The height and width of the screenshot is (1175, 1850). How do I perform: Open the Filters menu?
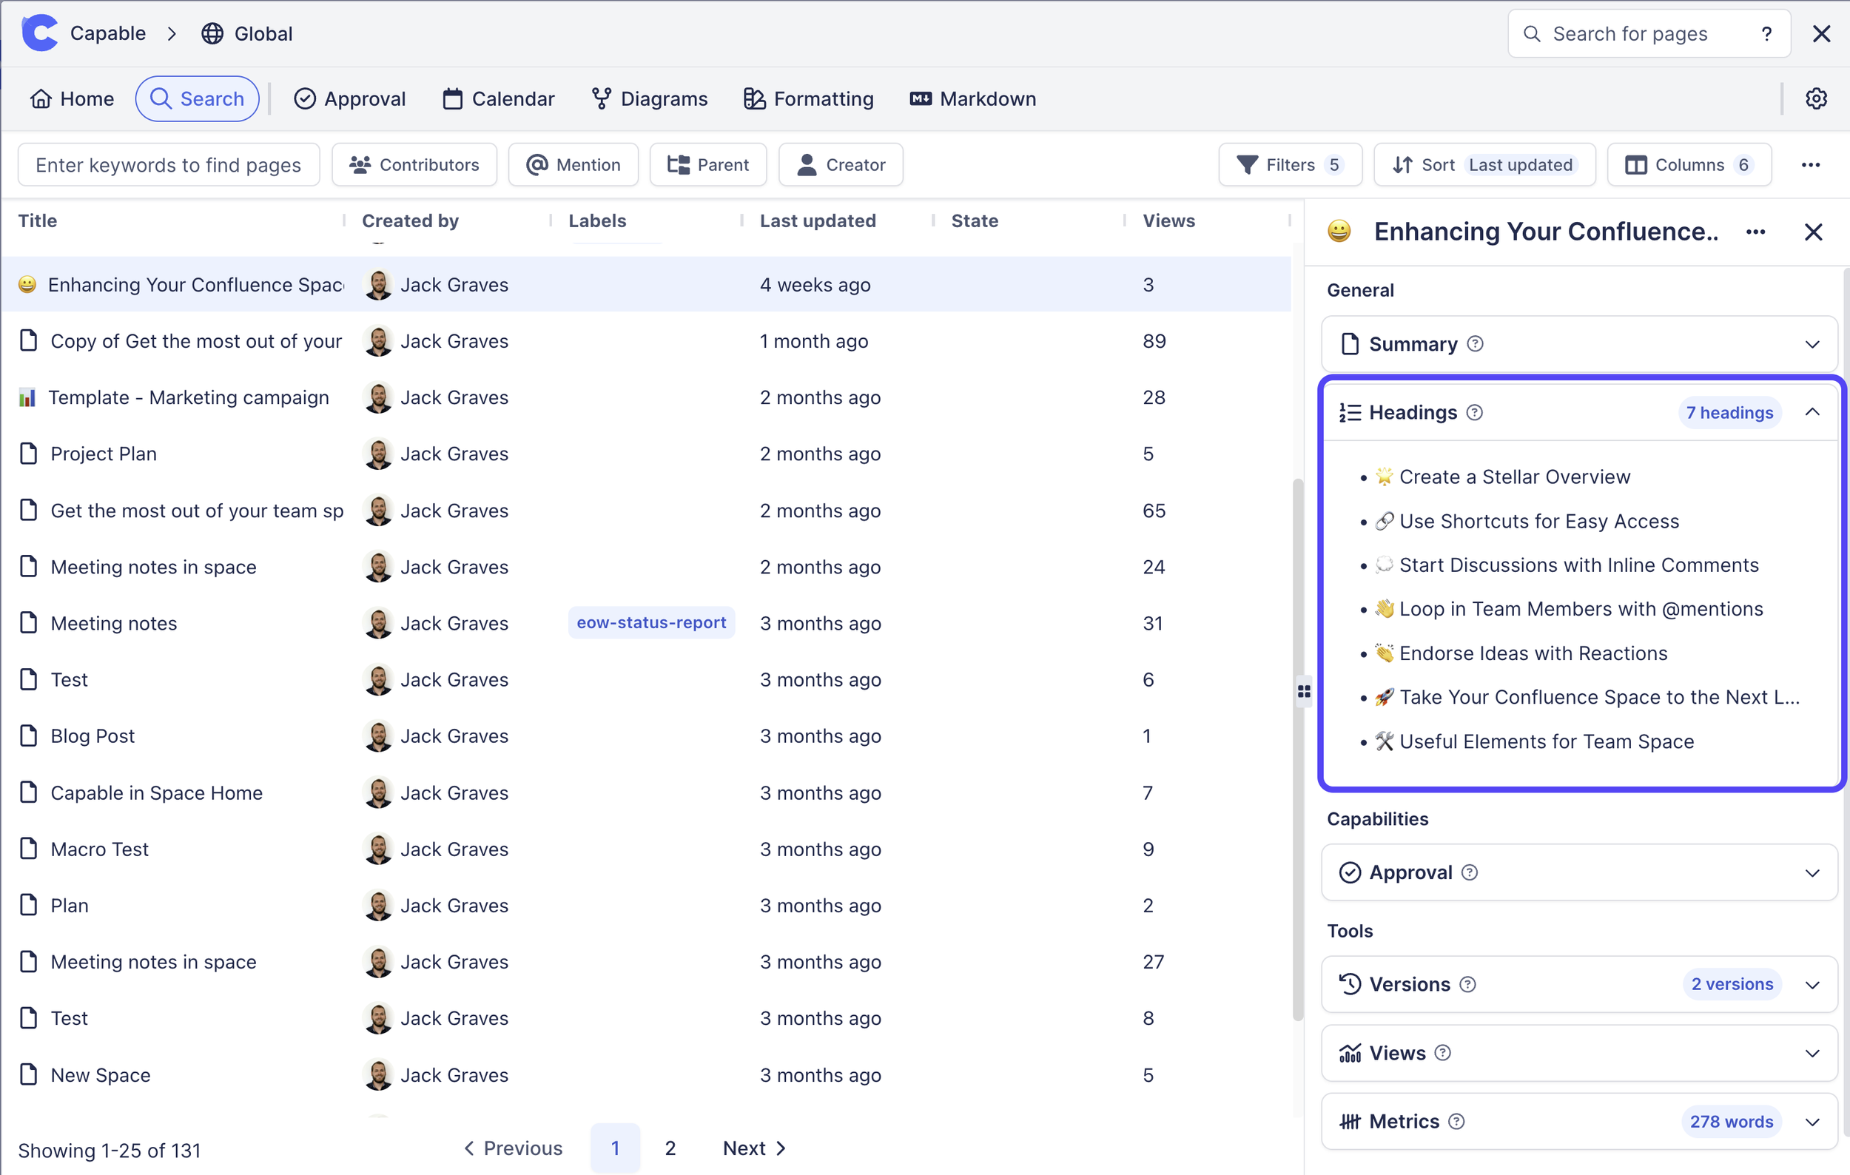coord(1290,164)
